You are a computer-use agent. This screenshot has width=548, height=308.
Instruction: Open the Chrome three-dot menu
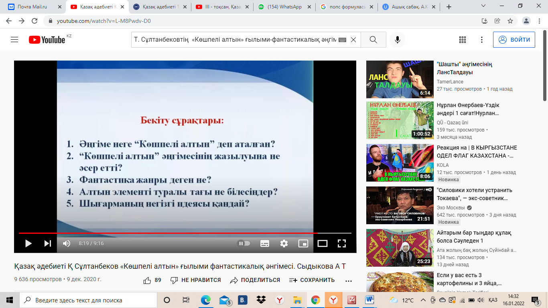(540, 21)
